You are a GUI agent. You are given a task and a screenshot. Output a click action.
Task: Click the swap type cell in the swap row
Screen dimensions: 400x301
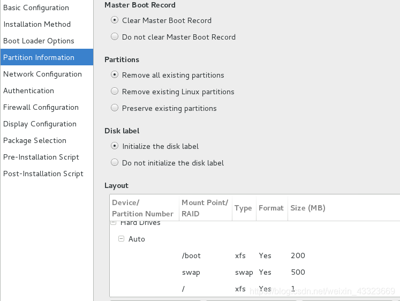point(244,273)
